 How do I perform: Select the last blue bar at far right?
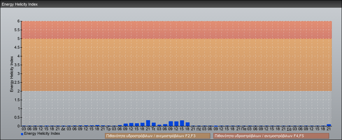(x=329, y=125)
